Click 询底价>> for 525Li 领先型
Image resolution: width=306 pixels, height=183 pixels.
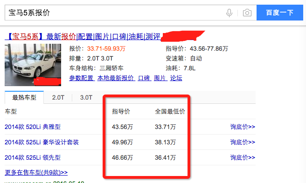[243, 157]
